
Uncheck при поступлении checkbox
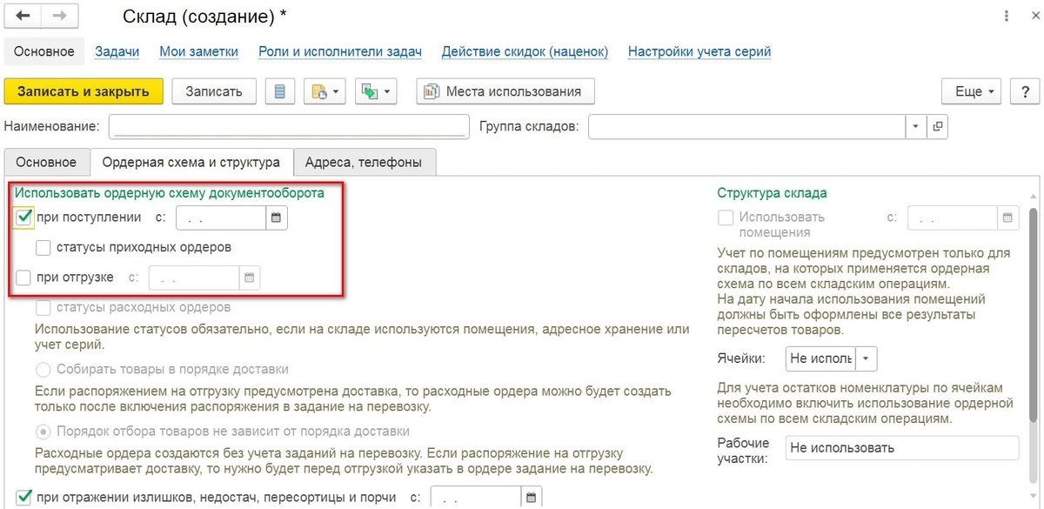[x=23, y=218]
